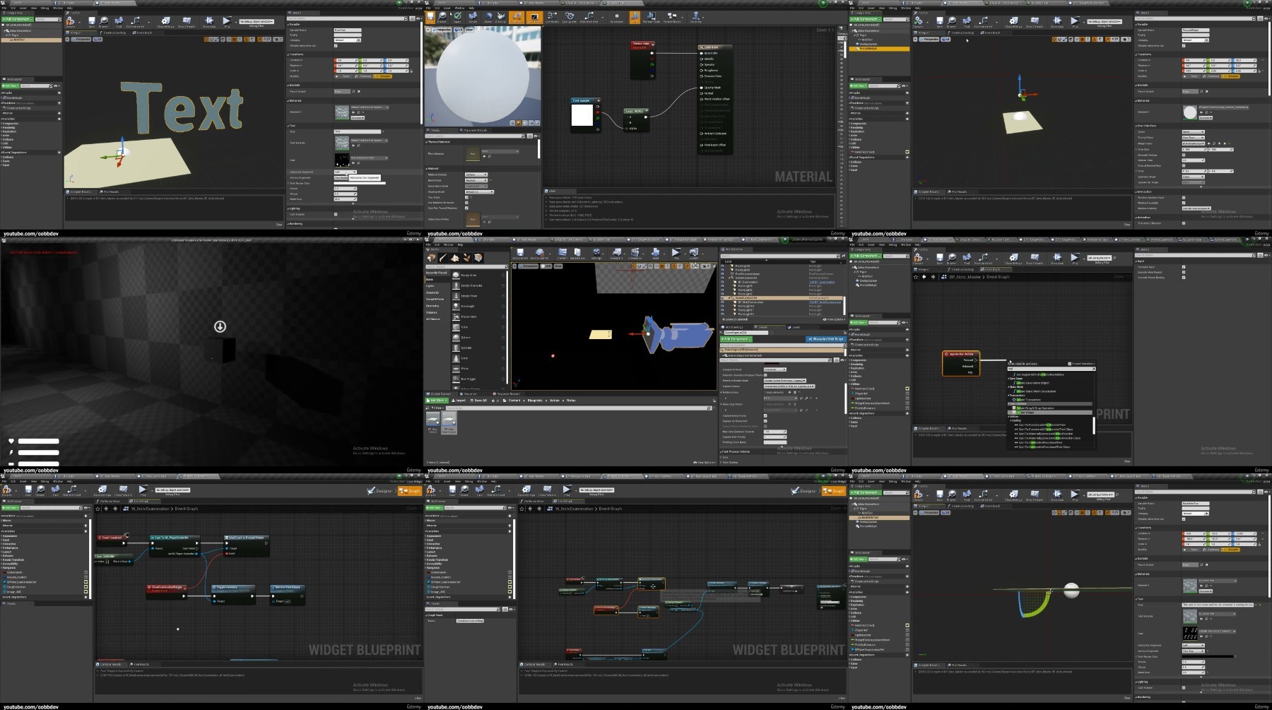
Task: Toggle Capture Every Frame checkbox in level editor
Action: (x=765, y=415)
